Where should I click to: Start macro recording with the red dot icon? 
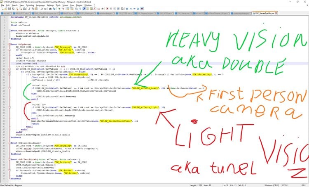pos(107,9)
